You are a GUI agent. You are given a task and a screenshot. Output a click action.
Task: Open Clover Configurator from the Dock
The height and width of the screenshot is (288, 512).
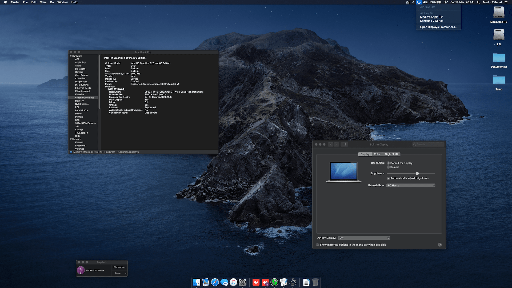(x=274, y=282)
